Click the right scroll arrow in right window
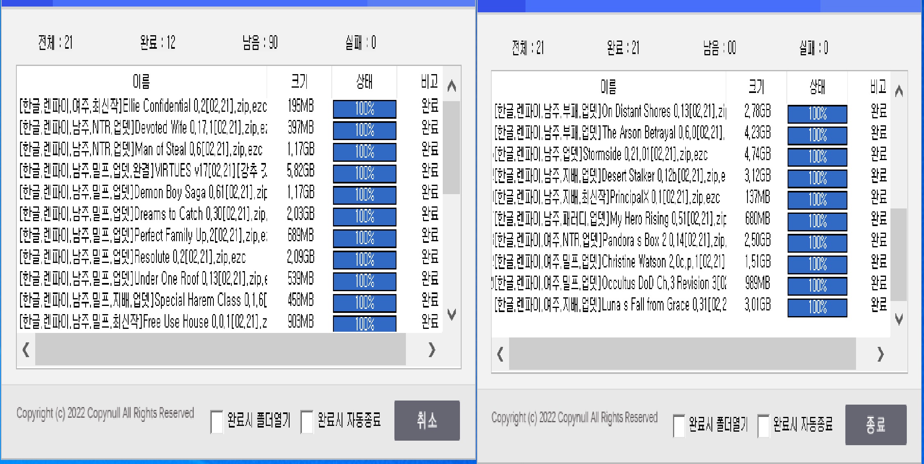The image size is (924, 464). coord(881,354)
